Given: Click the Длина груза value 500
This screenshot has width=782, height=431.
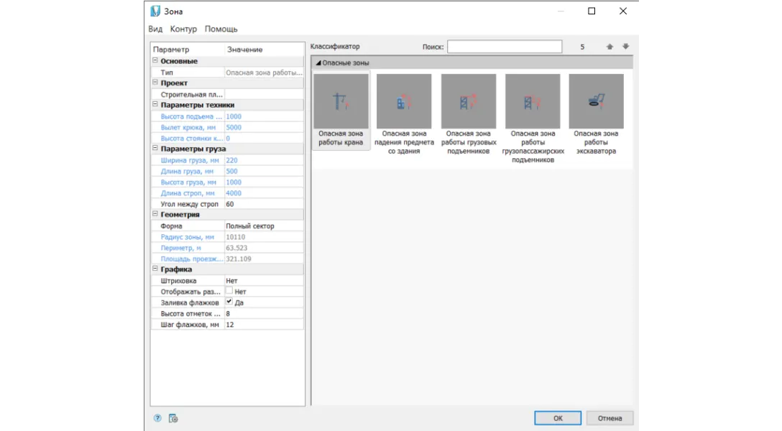Looking at the screenshot, I should tap(264, 171).
